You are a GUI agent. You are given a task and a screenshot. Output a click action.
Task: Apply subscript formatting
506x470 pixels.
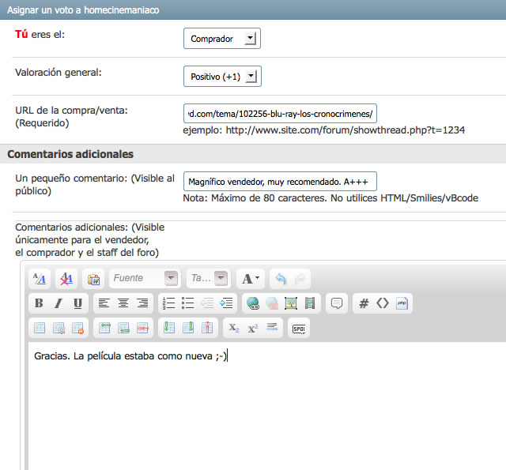(233, 328)
